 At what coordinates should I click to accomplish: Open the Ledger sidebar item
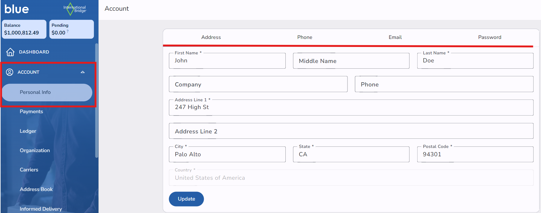28,131
